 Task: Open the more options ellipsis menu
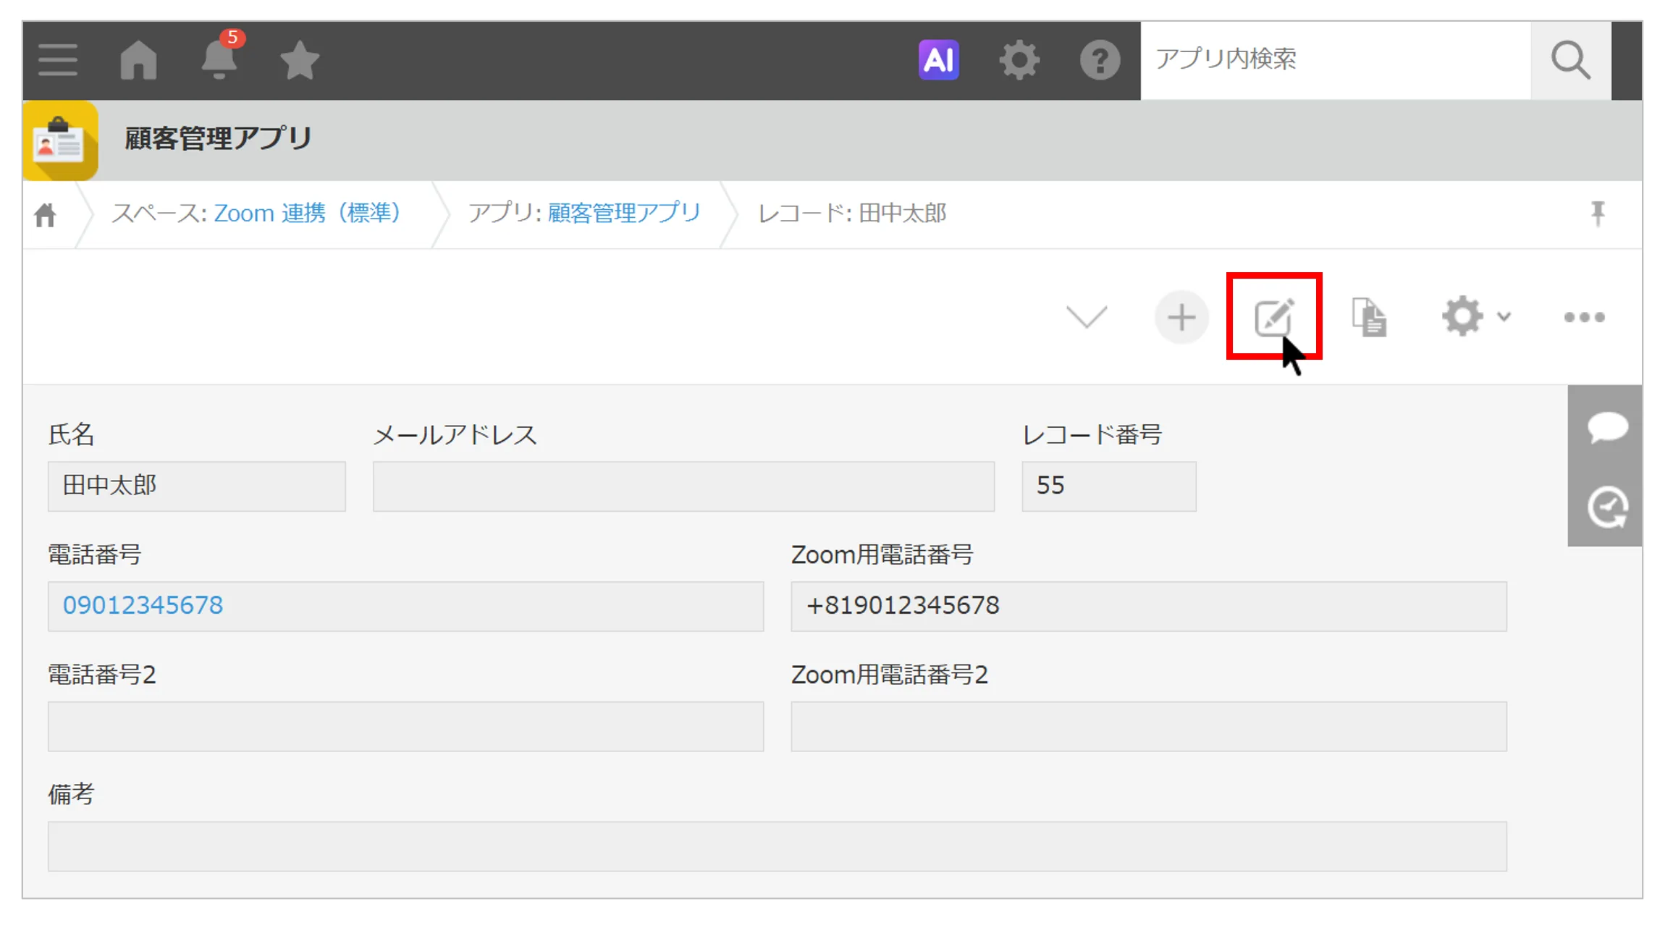click(1584, 317)
